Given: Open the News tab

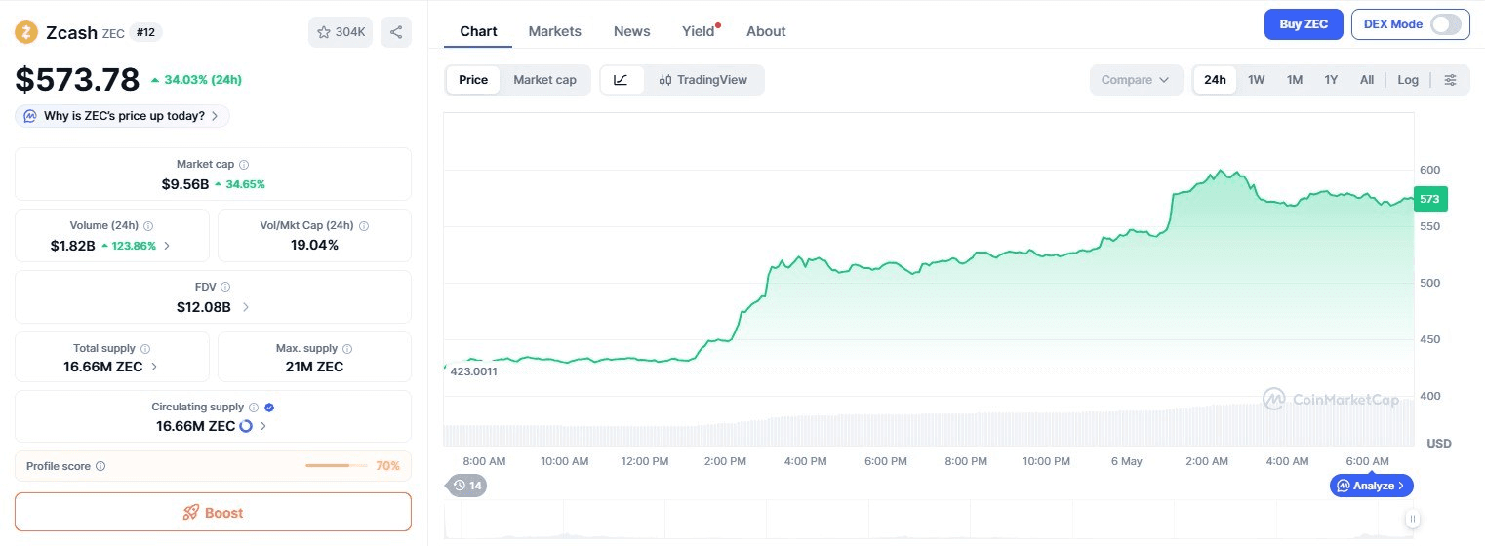Looking at the screenshot, I should [x=631, y=31].
